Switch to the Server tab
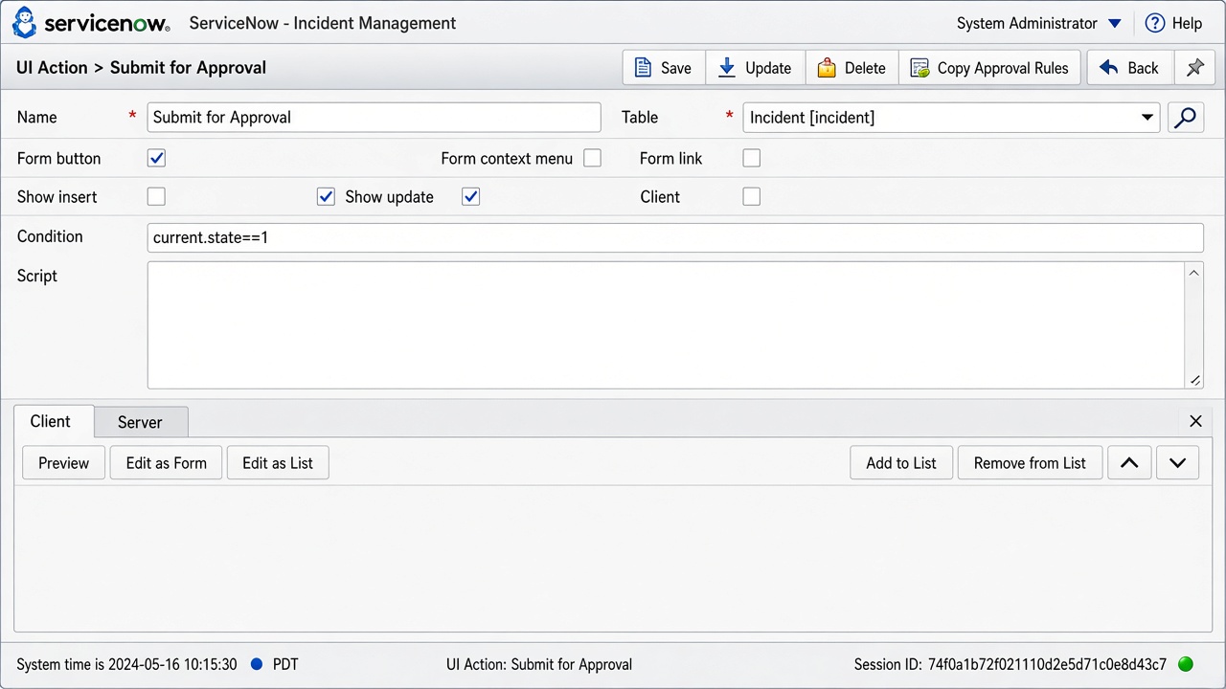 pos(140,422)
